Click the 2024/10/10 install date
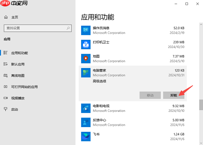The image size is (203, 145). click(x=176, y=111)
